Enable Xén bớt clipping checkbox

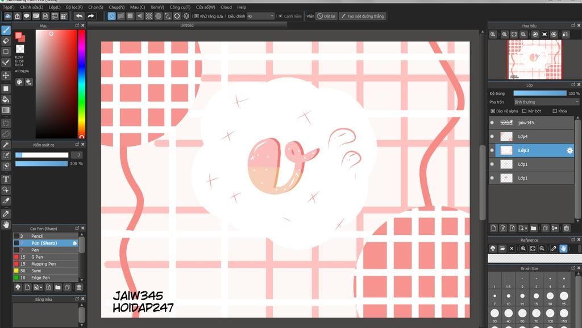524,111
